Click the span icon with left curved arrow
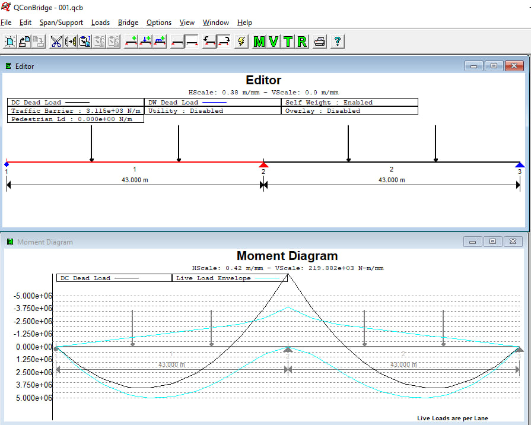Viewport: 531px width, 425px height. (x=209, y=42)
